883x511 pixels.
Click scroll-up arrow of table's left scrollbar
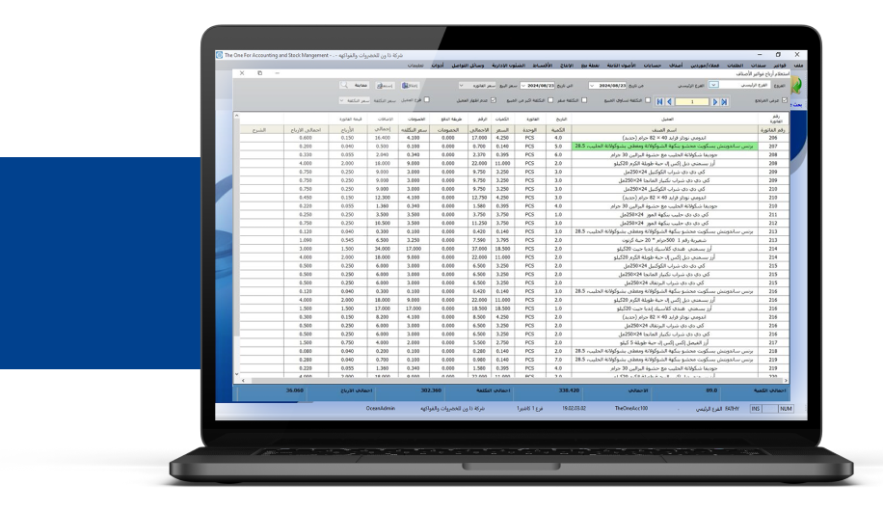click(x=236, y=116)
